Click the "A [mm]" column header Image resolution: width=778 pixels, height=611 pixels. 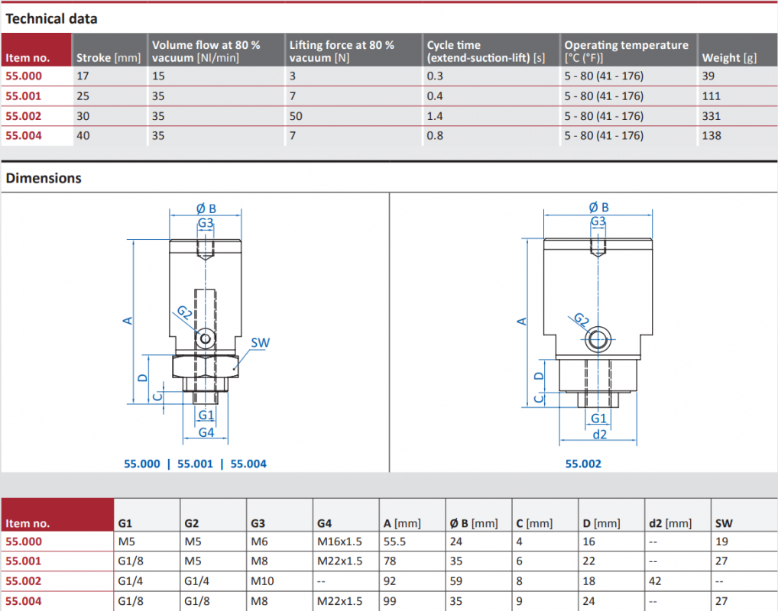402,523
